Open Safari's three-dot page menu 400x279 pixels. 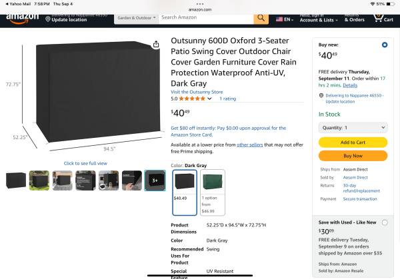click(x=200, y=4)
